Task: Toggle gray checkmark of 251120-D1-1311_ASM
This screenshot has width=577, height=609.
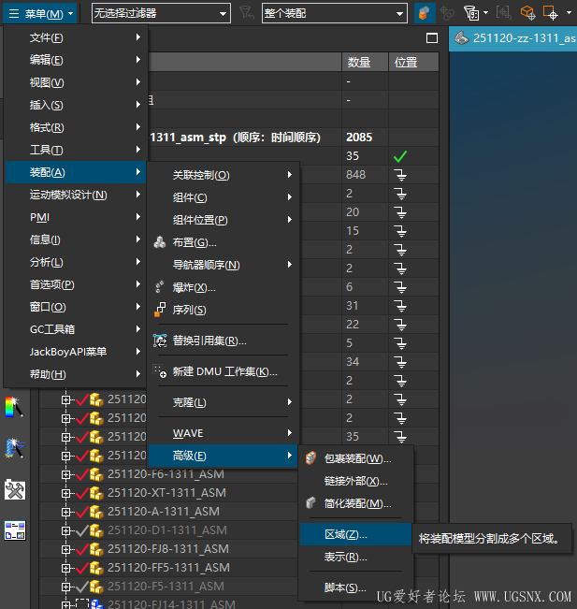Action: (82, 530)
